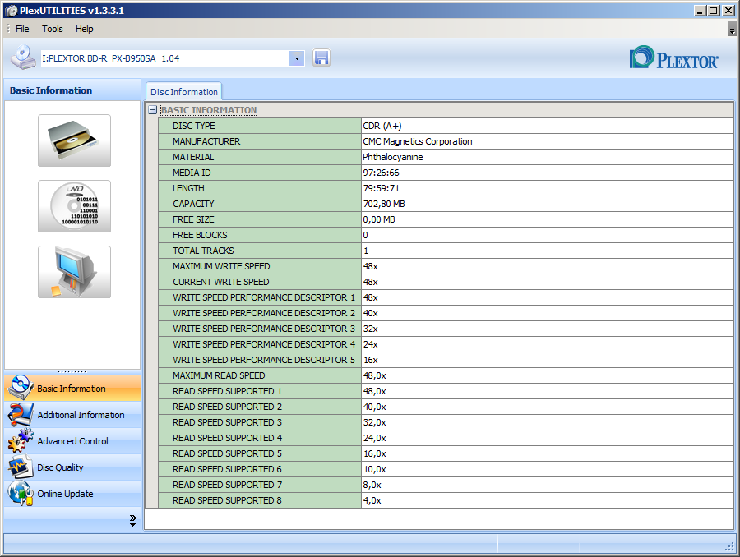Collapse the BASIC INFORMATION section
Viewport: 740px width, 557px height.
152,110
